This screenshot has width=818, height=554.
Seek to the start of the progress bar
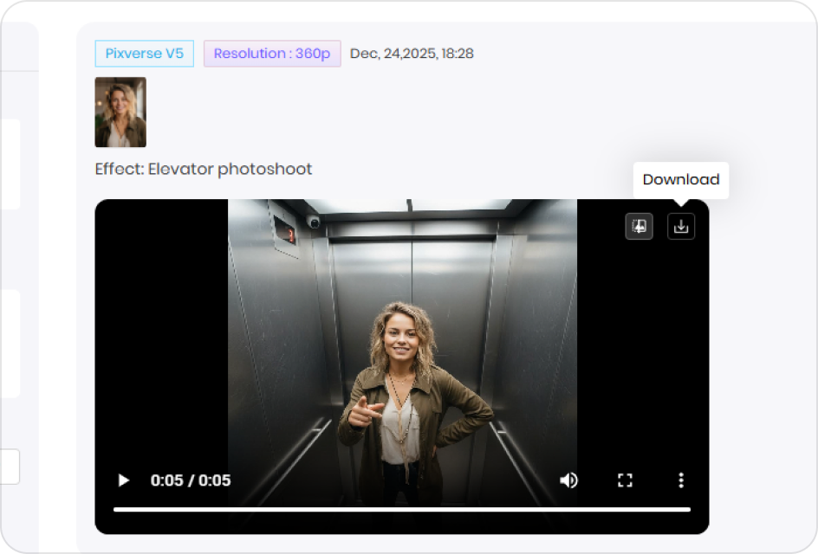[x=116, y=509]
